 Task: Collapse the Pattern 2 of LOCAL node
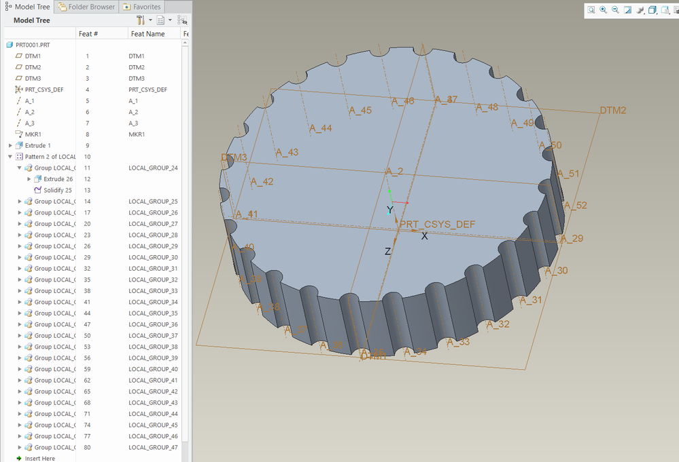[10, 157]
